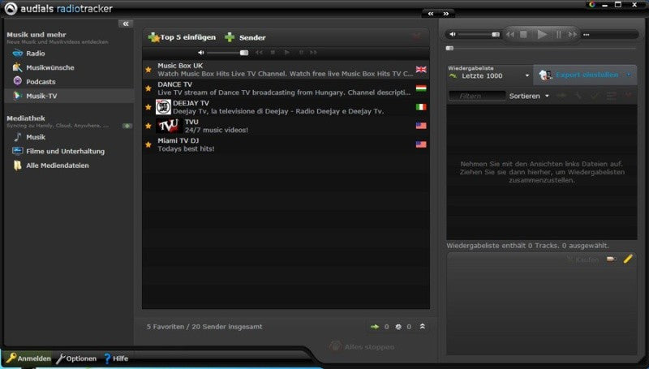Click Anmelden at the bottom
This screenshot has width=649, height=369.
point(28,358)
